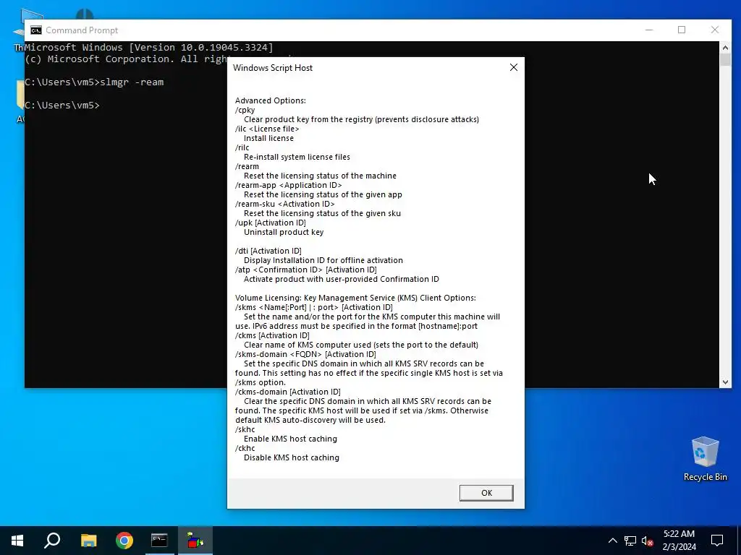This screenshot has height=555, width=741.
Task: Select Windows Script Host taskbar icon
Action: 195,541
